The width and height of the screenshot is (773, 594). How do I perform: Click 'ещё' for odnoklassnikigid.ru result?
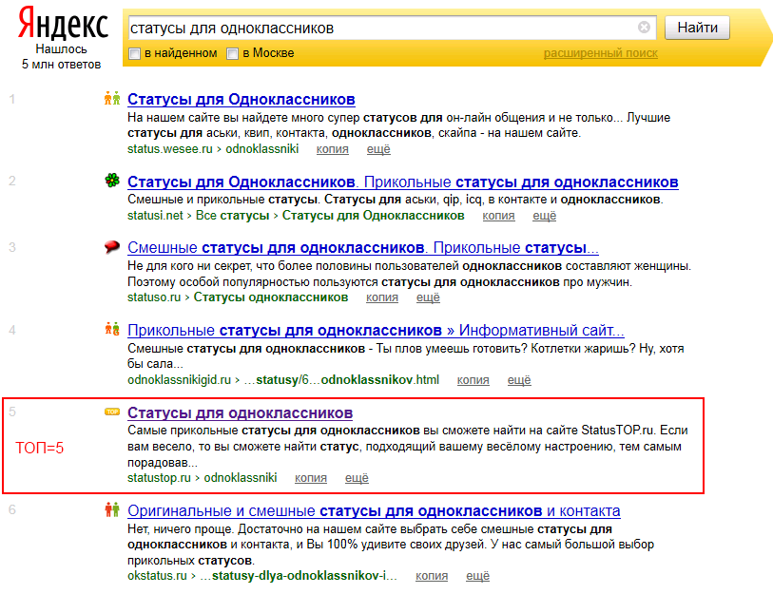pyautogui.click(x=519, y=380)
